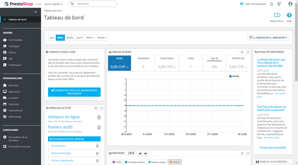Image resolution: width=298 pixels, height=165 pixels.
Task: Click the Livraison truck icon
Action: pyautogui.click(x=5, y=98)
